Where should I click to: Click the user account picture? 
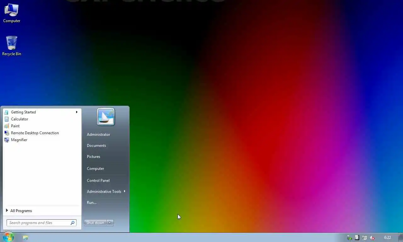(106, 117)
